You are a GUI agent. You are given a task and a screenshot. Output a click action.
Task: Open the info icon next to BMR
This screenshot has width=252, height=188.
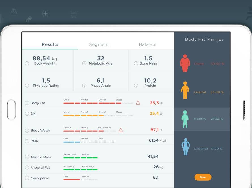point(27,141)
